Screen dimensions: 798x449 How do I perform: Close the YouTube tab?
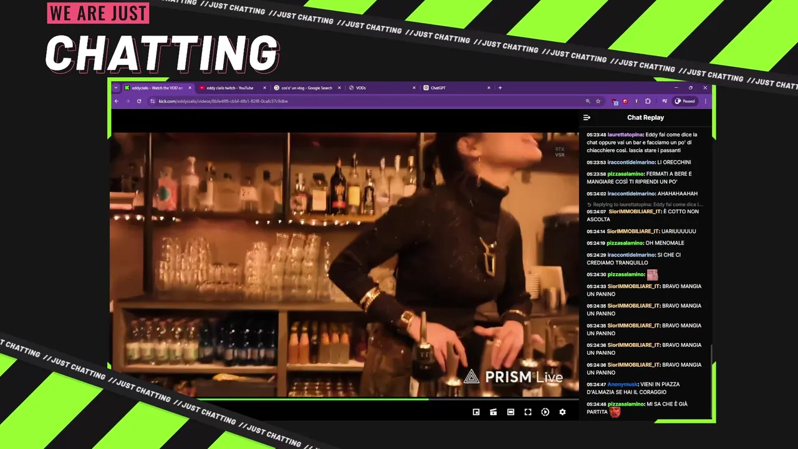tap(265, 88)
